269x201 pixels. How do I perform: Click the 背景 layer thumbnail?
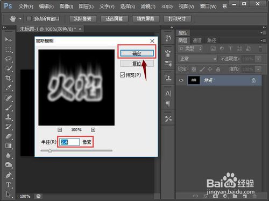pyautogui.click(x=194, y=80)
